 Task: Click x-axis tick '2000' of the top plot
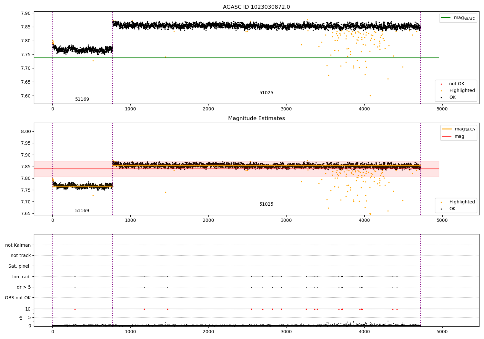point(208,109)
